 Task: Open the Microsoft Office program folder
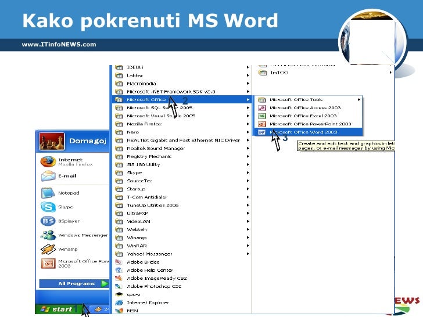182,99
